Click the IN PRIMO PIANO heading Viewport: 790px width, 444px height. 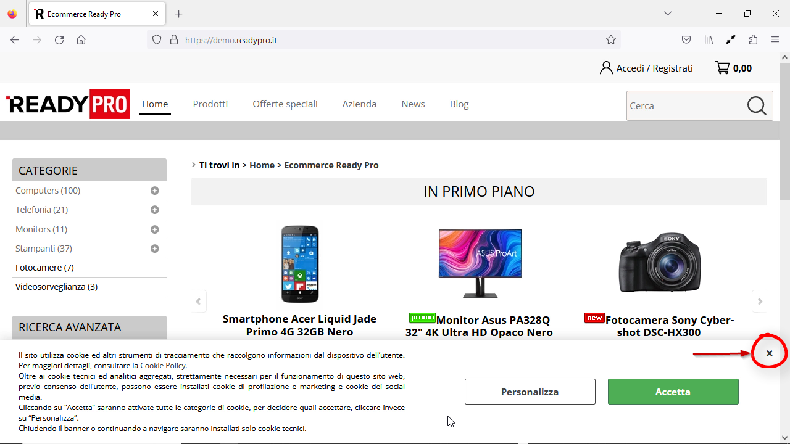click(479, 192)
